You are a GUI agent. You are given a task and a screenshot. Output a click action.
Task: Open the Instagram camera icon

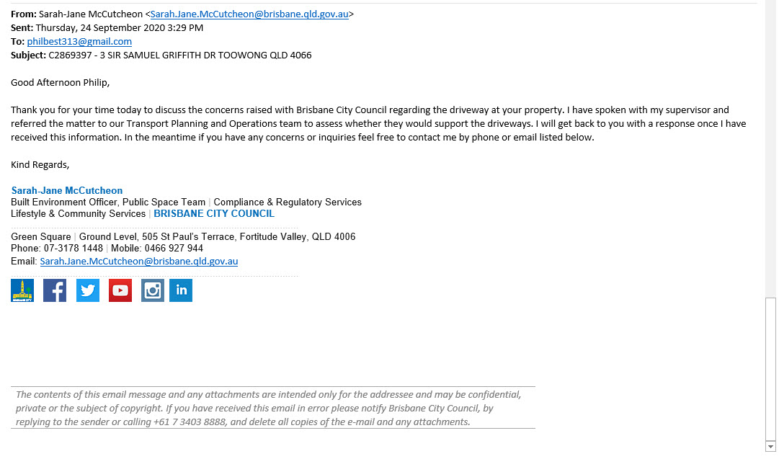pyautogui.click(x=153, y=290)
